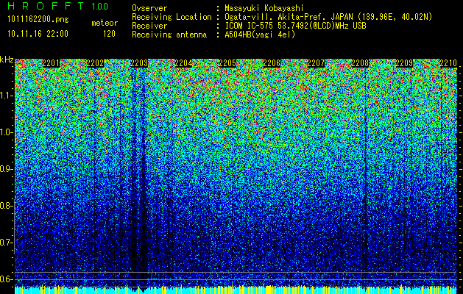Click the date stamp 10.11.16 22:00

point(38,34)
